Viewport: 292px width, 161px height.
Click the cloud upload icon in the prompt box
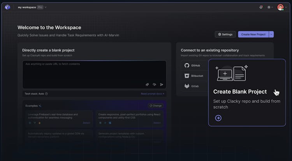[155, 84]
